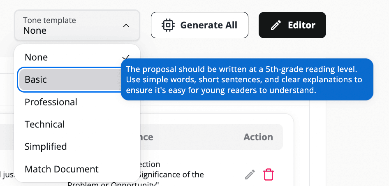This screenshot has height=186, width=389.
Task: Select the None tone option in the list
Action: 36,57
